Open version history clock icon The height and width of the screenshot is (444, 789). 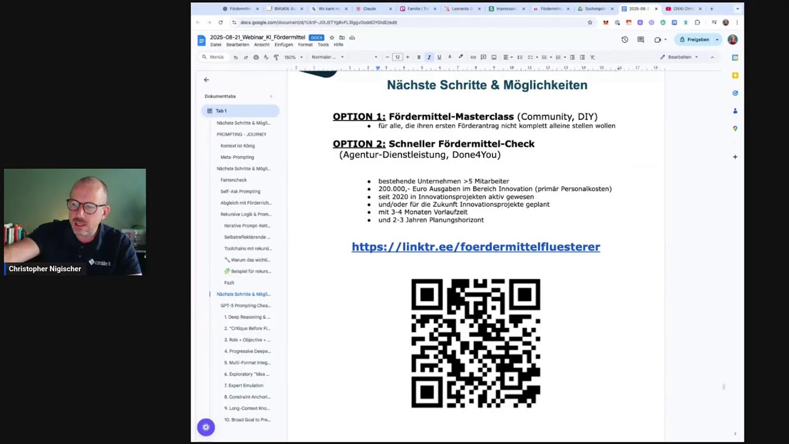tap(624, 39)
